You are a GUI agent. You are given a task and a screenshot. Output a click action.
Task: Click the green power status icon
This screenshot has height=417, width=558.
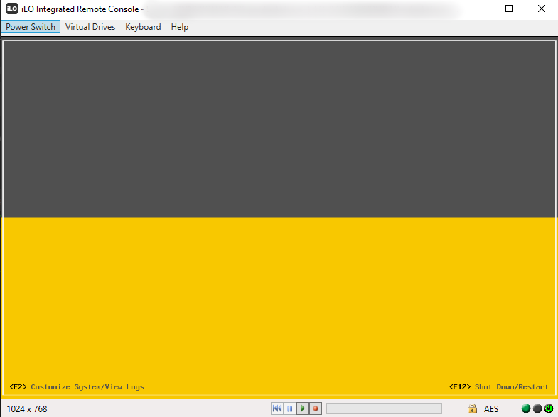[549, 408]
